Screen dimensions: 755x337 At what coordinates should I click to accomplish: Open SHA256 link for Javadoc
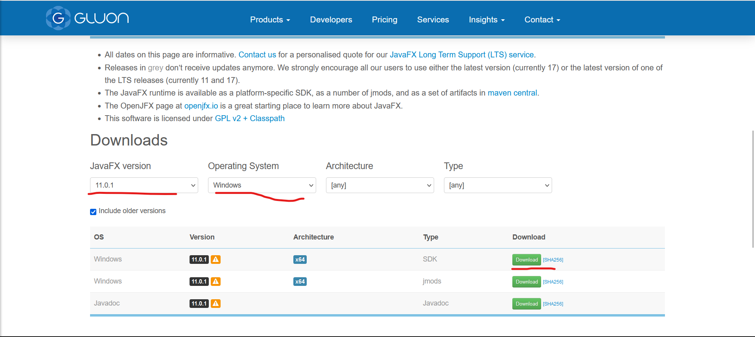[x=553, y=304]
